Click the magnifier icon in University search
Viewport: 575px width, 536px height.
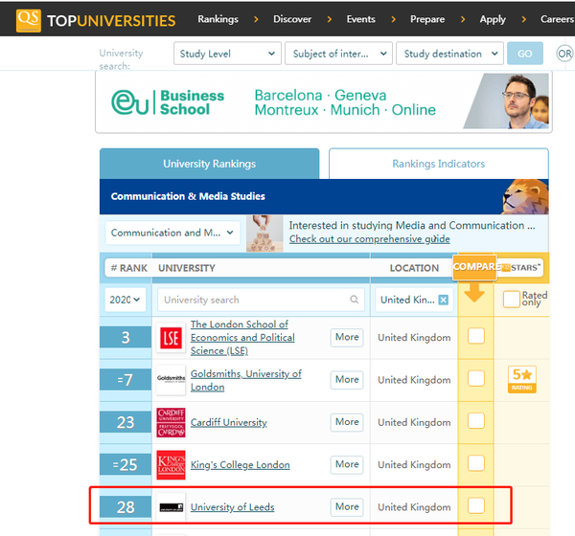pos(354,300)
